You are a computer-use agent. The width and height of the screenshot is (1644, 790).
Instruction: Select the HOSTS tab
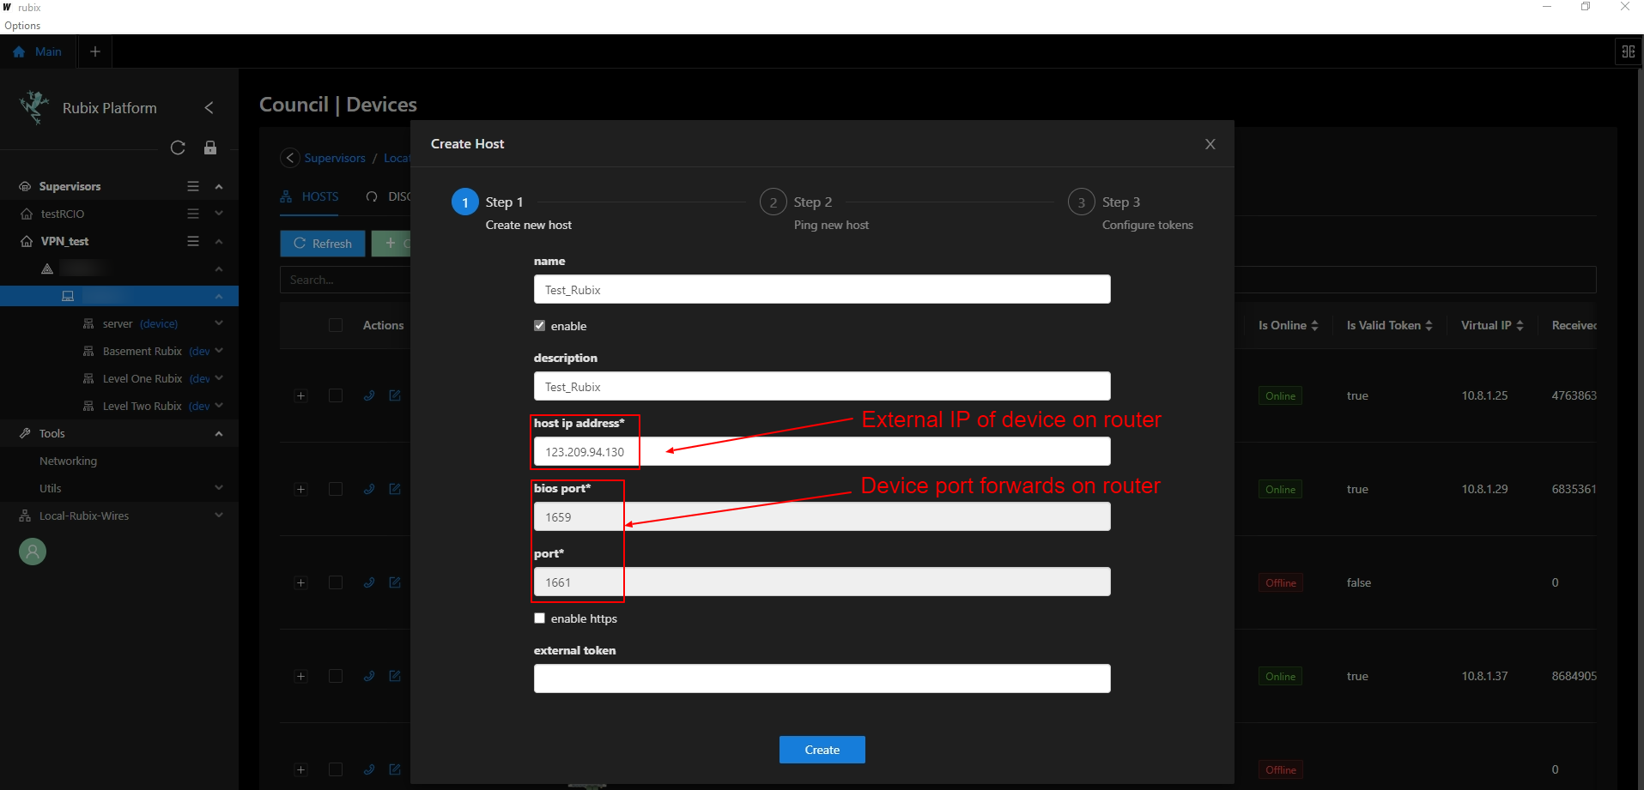pos(310,196)
